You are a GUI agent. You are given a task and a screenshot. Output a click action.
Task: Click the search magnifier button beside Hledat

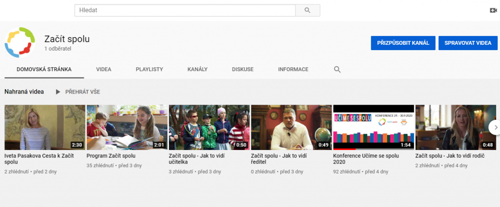click(x=308, y=10)
